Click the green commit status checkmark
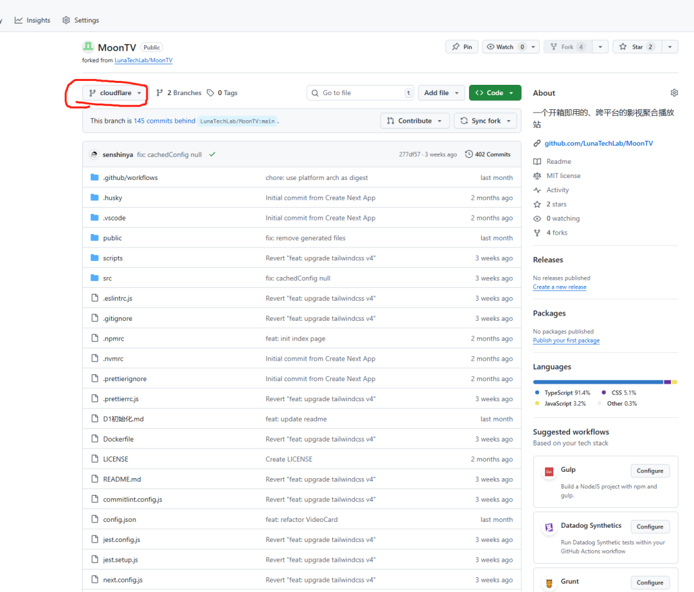Screen dimensions: 694x592 (x=212, y=155)
